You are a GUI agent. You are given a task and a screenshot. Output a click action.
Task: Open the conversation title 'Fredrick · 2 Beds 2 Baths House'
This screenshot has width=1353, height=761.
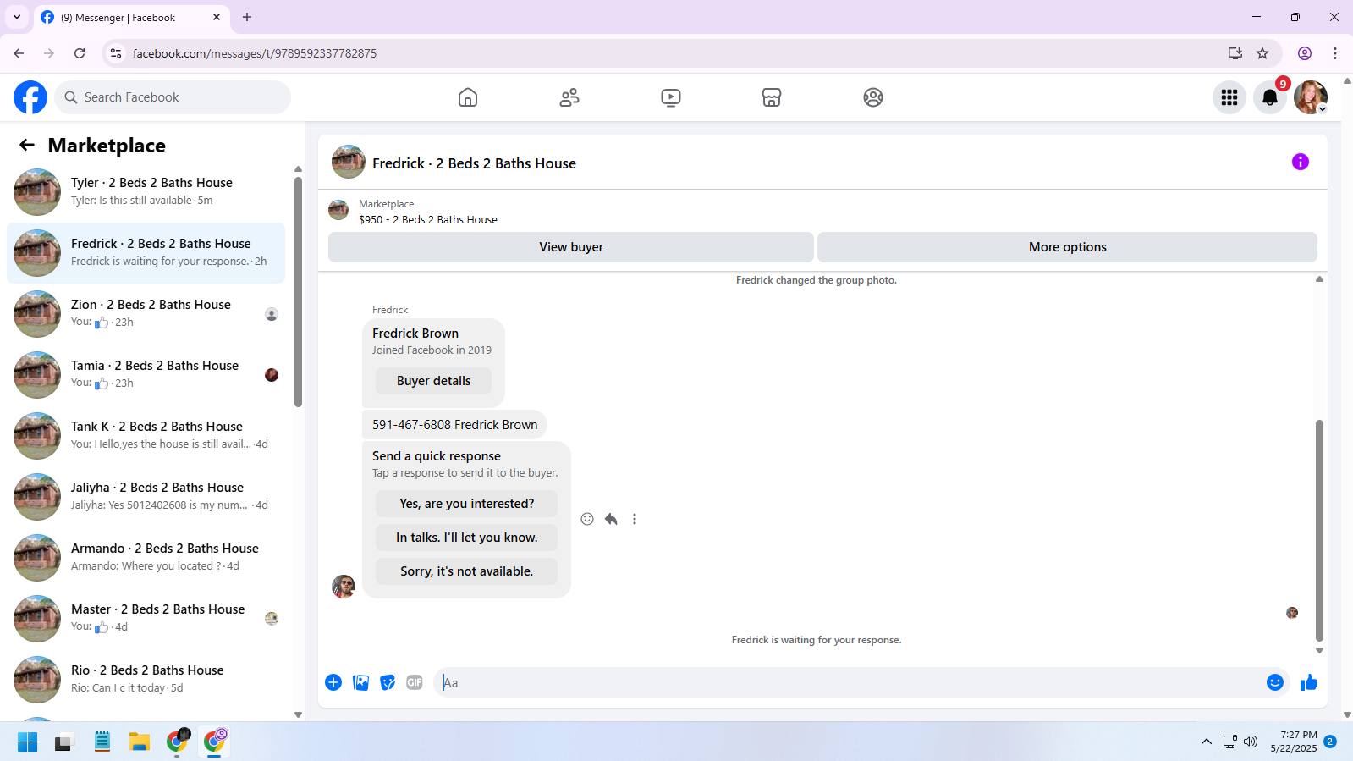tap(474, 163)
